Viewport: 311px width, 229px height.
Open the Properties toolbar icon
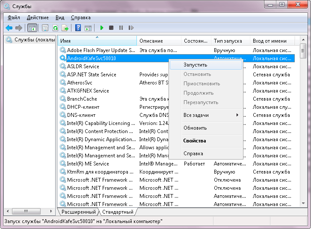tap(45, 28)
